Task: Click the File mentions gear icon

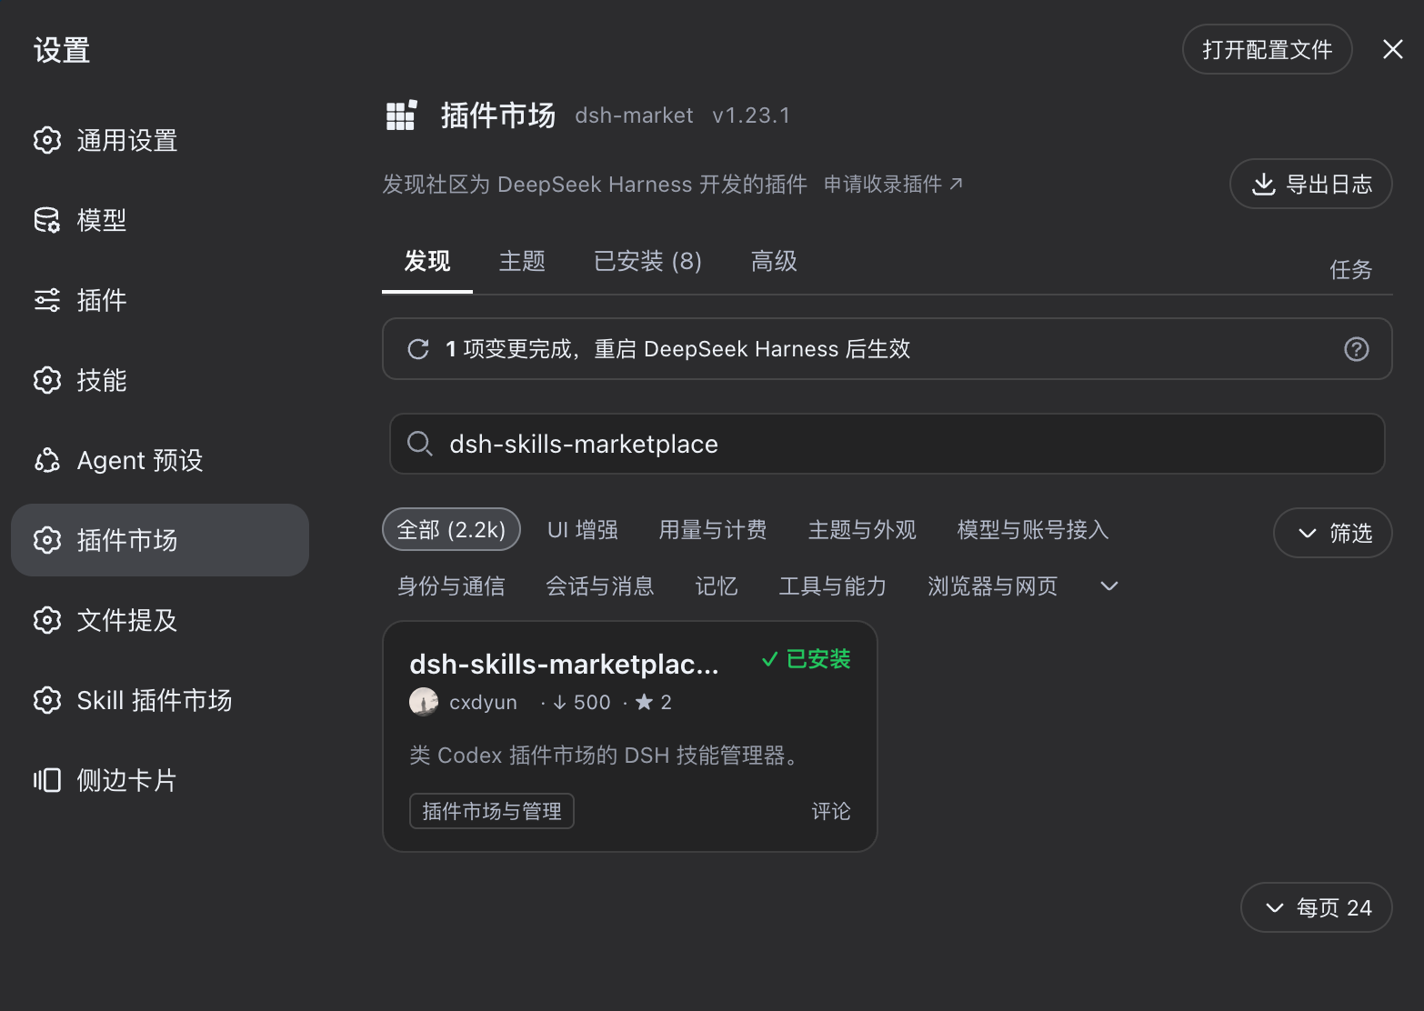Action: point(47,620)
